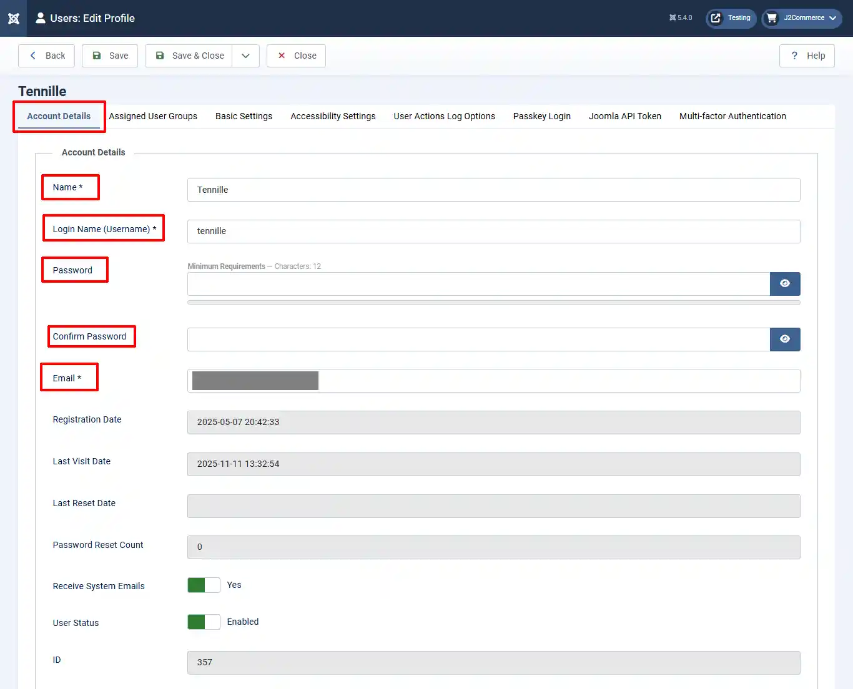Image resolution: width=853 pixels, height=689 pixels.
Task: Open the Basic Settings tab
Action: (x=244, y=116)
